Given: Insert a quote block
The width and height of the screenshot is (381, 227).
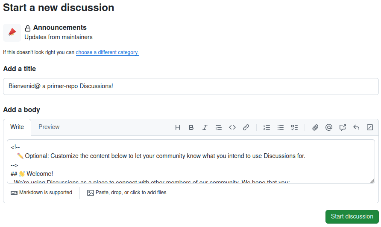Looking at the screenshot, I should point(218,127).
